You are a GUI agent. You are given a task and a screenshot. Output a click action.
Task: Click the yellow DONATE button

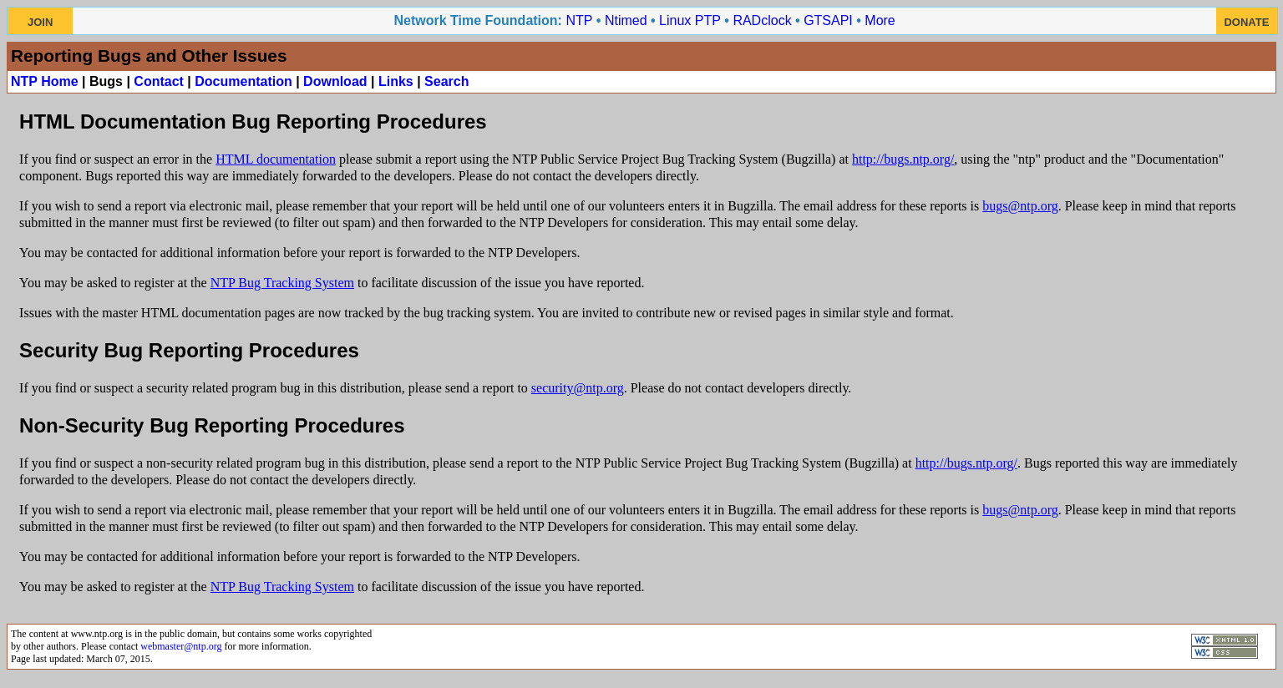(x=1246, y=22)
